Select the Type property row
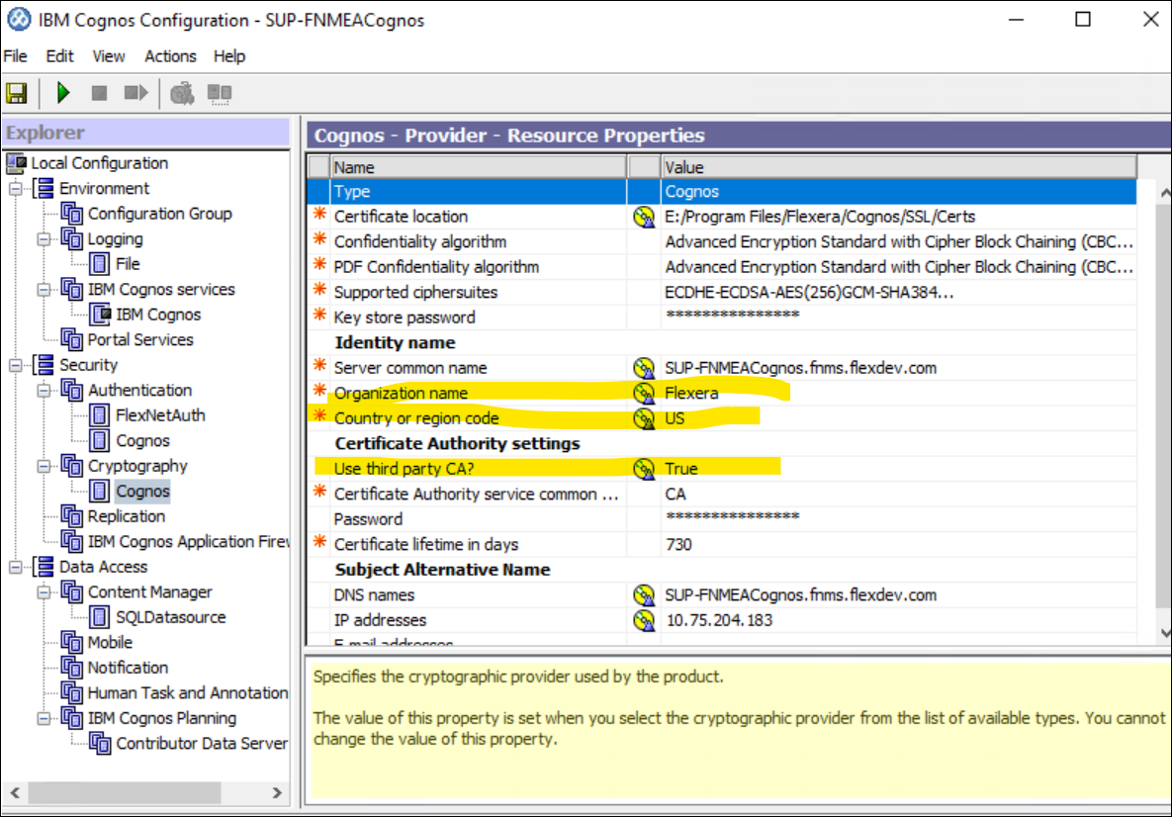The width and height of the screenshot is (1172, 817). (x=721, y=191)
